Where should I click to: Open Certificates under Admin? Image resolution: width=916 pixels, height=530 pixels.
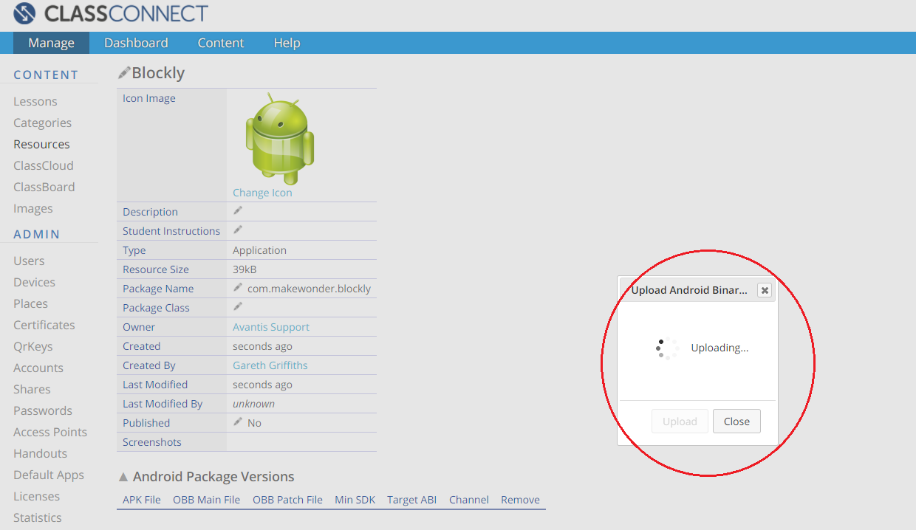point(44,326)
